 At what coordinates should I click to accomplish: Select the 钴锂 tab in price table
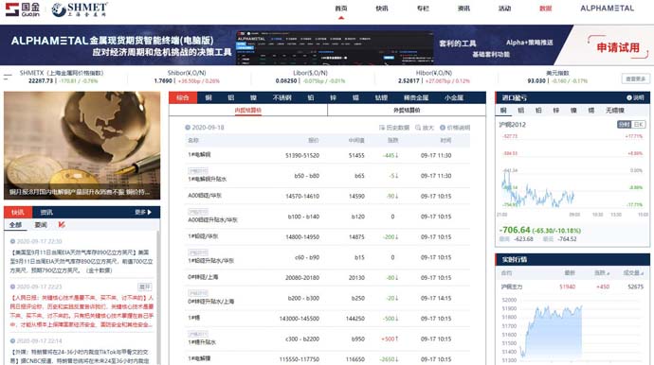pyautogui.click(x=381, y=97)
